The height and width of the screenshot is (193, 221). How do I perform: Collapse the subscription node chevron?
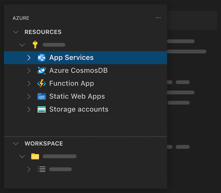coord(22,45)
